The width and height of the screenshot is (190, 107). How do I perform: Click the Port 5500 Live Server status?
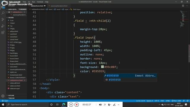point(176,101)
